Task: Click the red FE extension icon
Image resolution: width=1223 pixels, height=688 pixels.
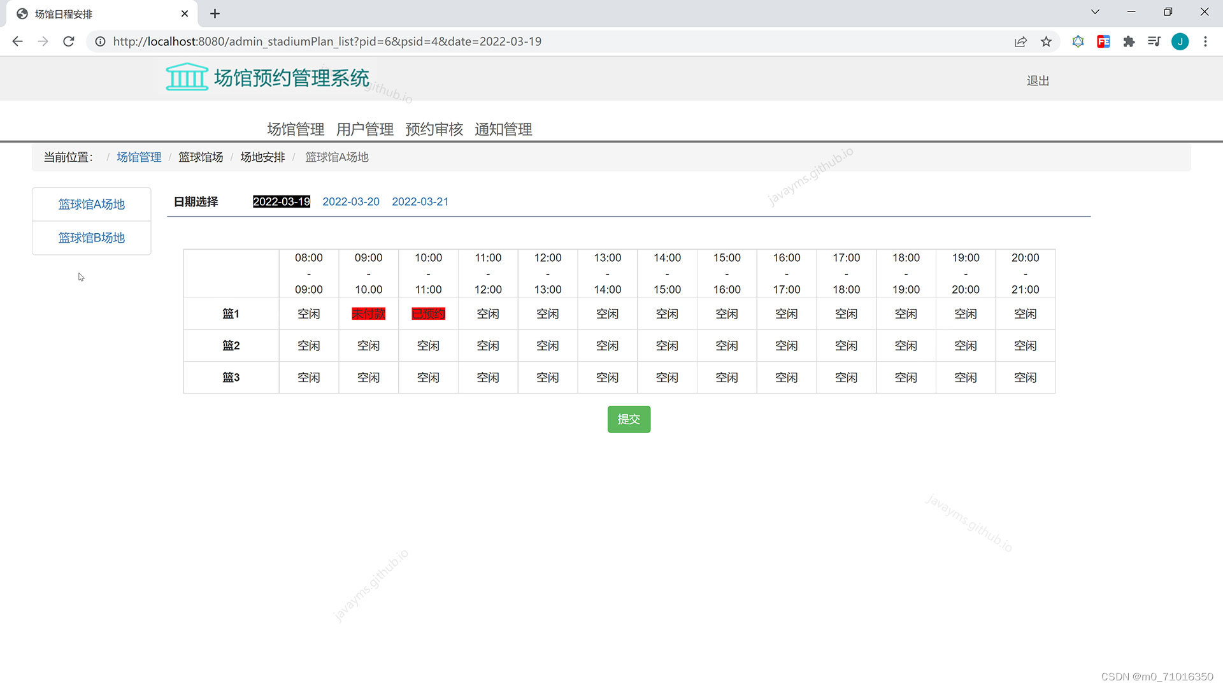Action: tap(1103, 41)
